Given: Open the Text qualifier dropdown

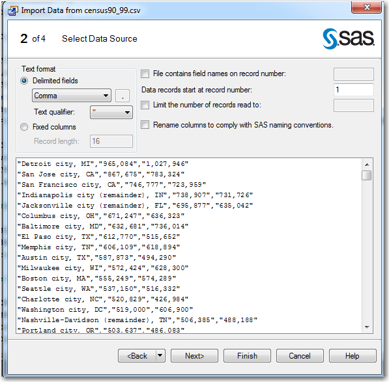Looking at the screenshot, I should coord(111,113).
